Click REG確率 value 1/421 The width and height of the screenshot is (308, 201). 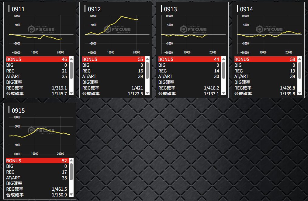pos(137,88)
